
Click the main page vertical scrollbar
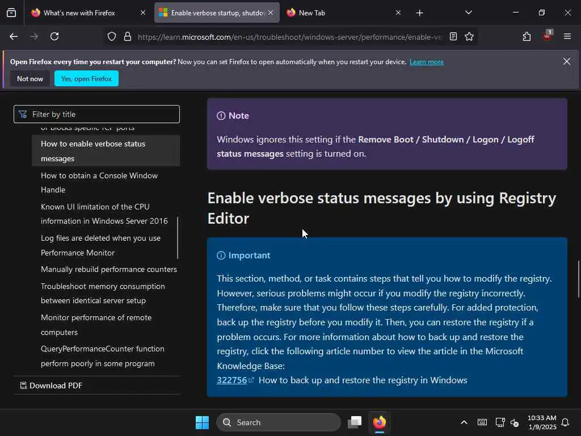click(579, 279)
